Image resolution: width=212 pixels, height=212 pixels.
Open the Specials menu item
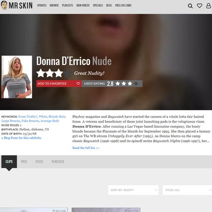pyautogui.click(x=98, y=6)
